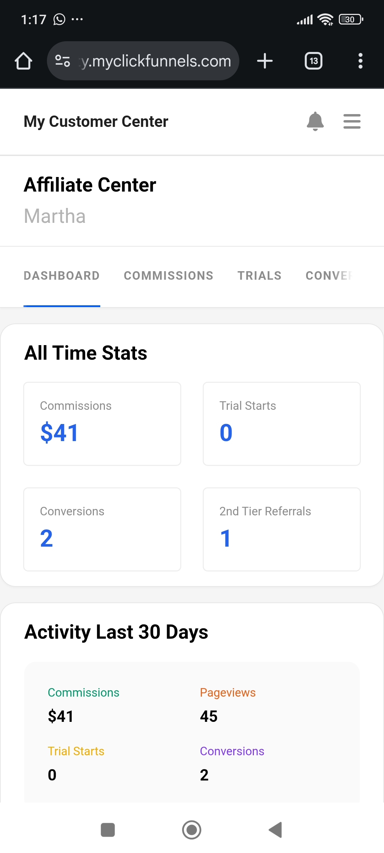Open the all-time Commissions $41 card
This screenshot has height=853, width=384.
(102, 424)
